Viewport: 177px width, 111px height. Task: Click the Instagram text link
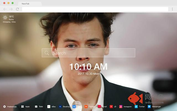128,107
